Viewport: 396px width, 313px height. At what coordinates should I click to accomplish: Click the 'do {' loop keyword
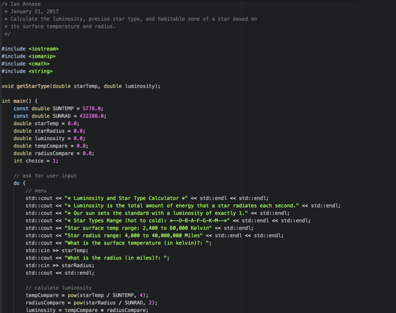click(x=16, y=183)
